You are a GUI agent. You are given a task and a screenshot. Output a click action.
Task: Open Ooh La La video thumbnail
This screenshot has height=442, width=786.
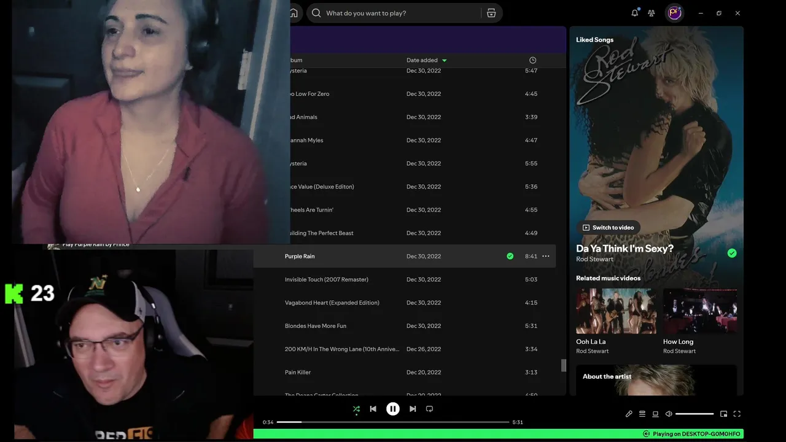point(616,311)
